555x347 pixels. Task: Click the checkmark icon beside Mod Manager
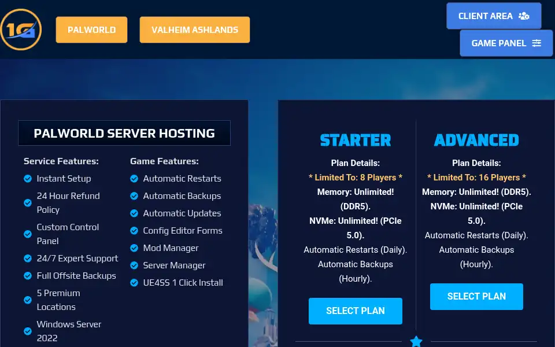(134, 248)
